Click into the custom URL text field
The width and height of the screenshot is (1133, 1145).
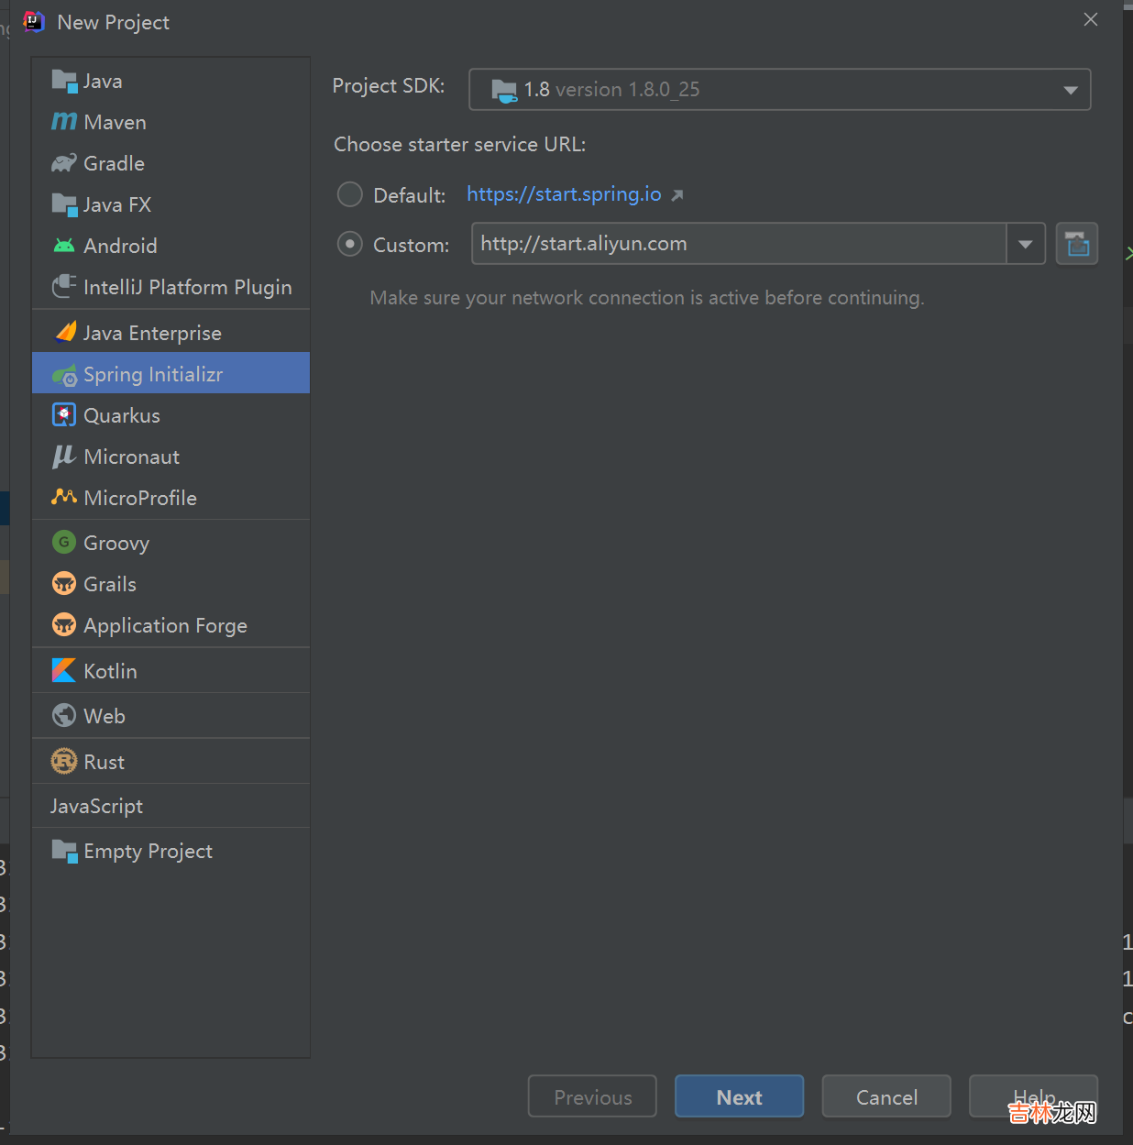(x=738, y=244)
